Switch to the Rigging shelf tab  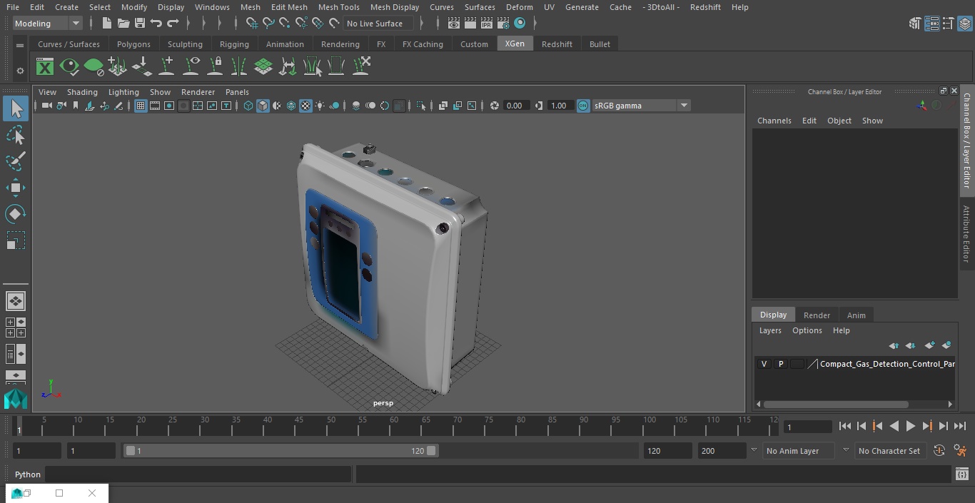pos(234,44)
